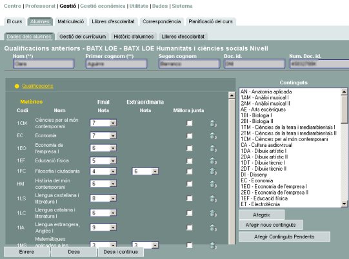This screenshot has height=259, width=349.
Task: Enable Millora junta for Llengua castellana
Action: [190, 198]
